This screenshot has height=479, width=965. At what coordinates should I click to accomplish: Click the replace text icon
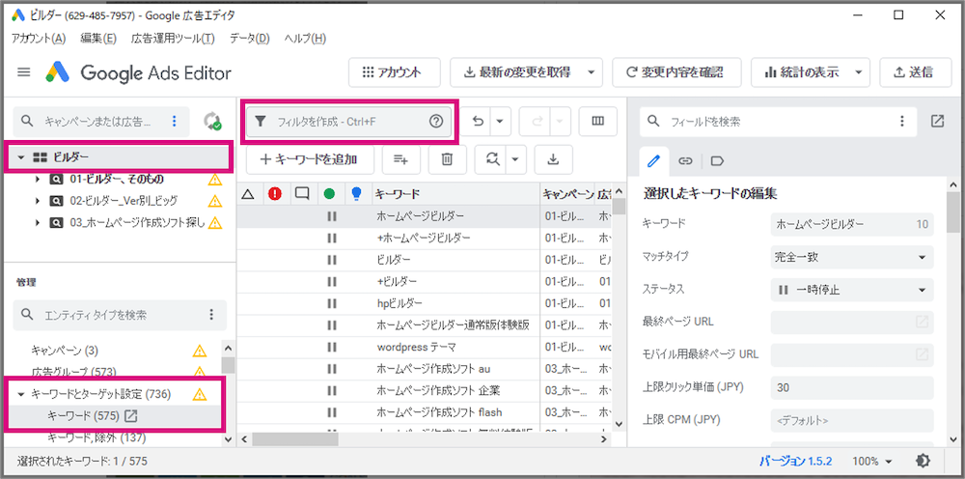coord(492,159)
